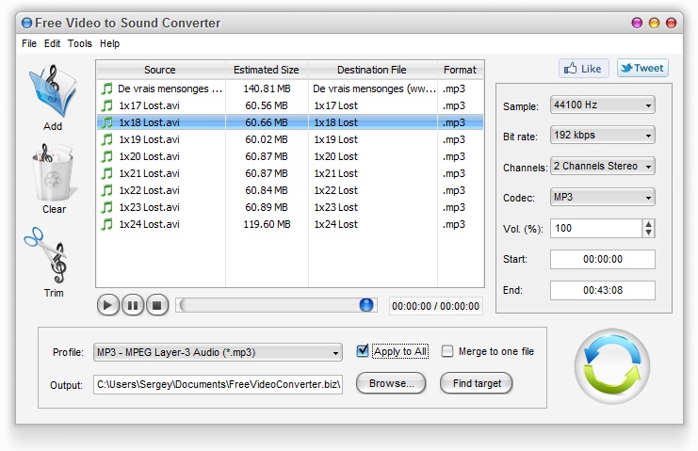
Task: Open the Edit menu
Action: click(x=52, y=43)
